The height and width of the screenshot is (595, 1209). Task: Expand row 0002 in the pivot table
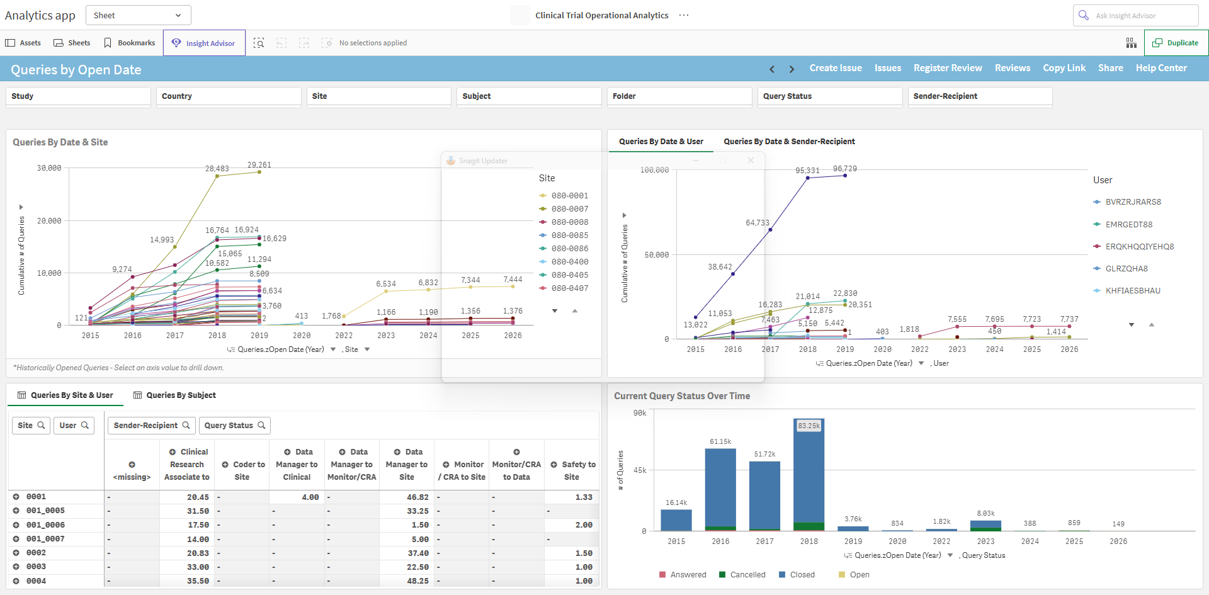[x=16, y=553]
